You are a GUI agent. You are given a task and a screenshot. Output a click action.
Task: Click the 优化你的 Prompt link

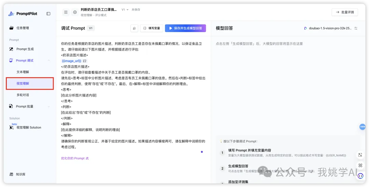pyautogui.click(x=74, y=158)
